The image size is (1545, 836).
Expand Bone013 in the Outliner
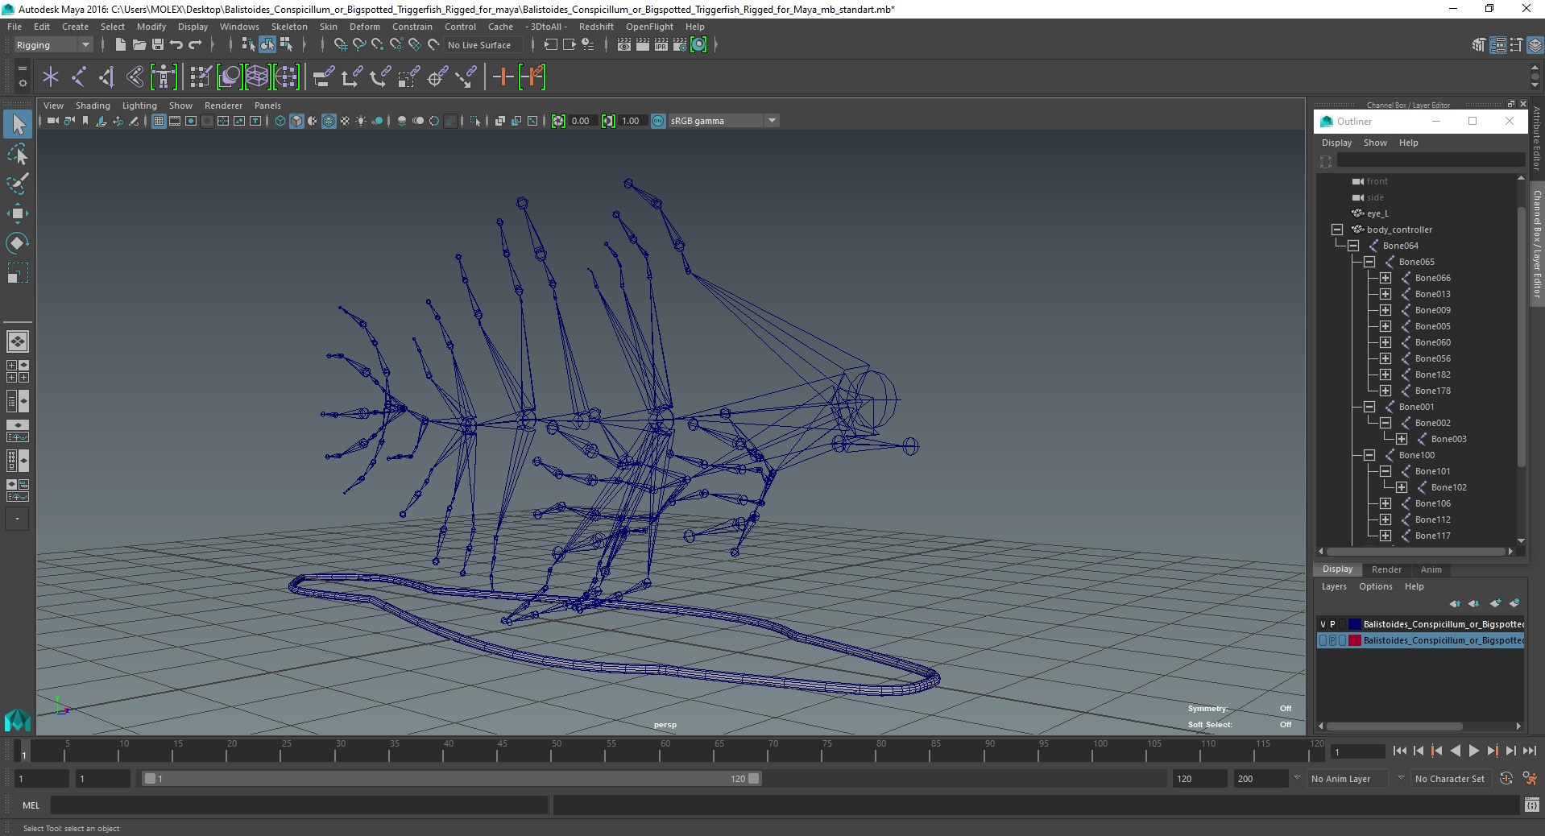tap(1386, 294)
